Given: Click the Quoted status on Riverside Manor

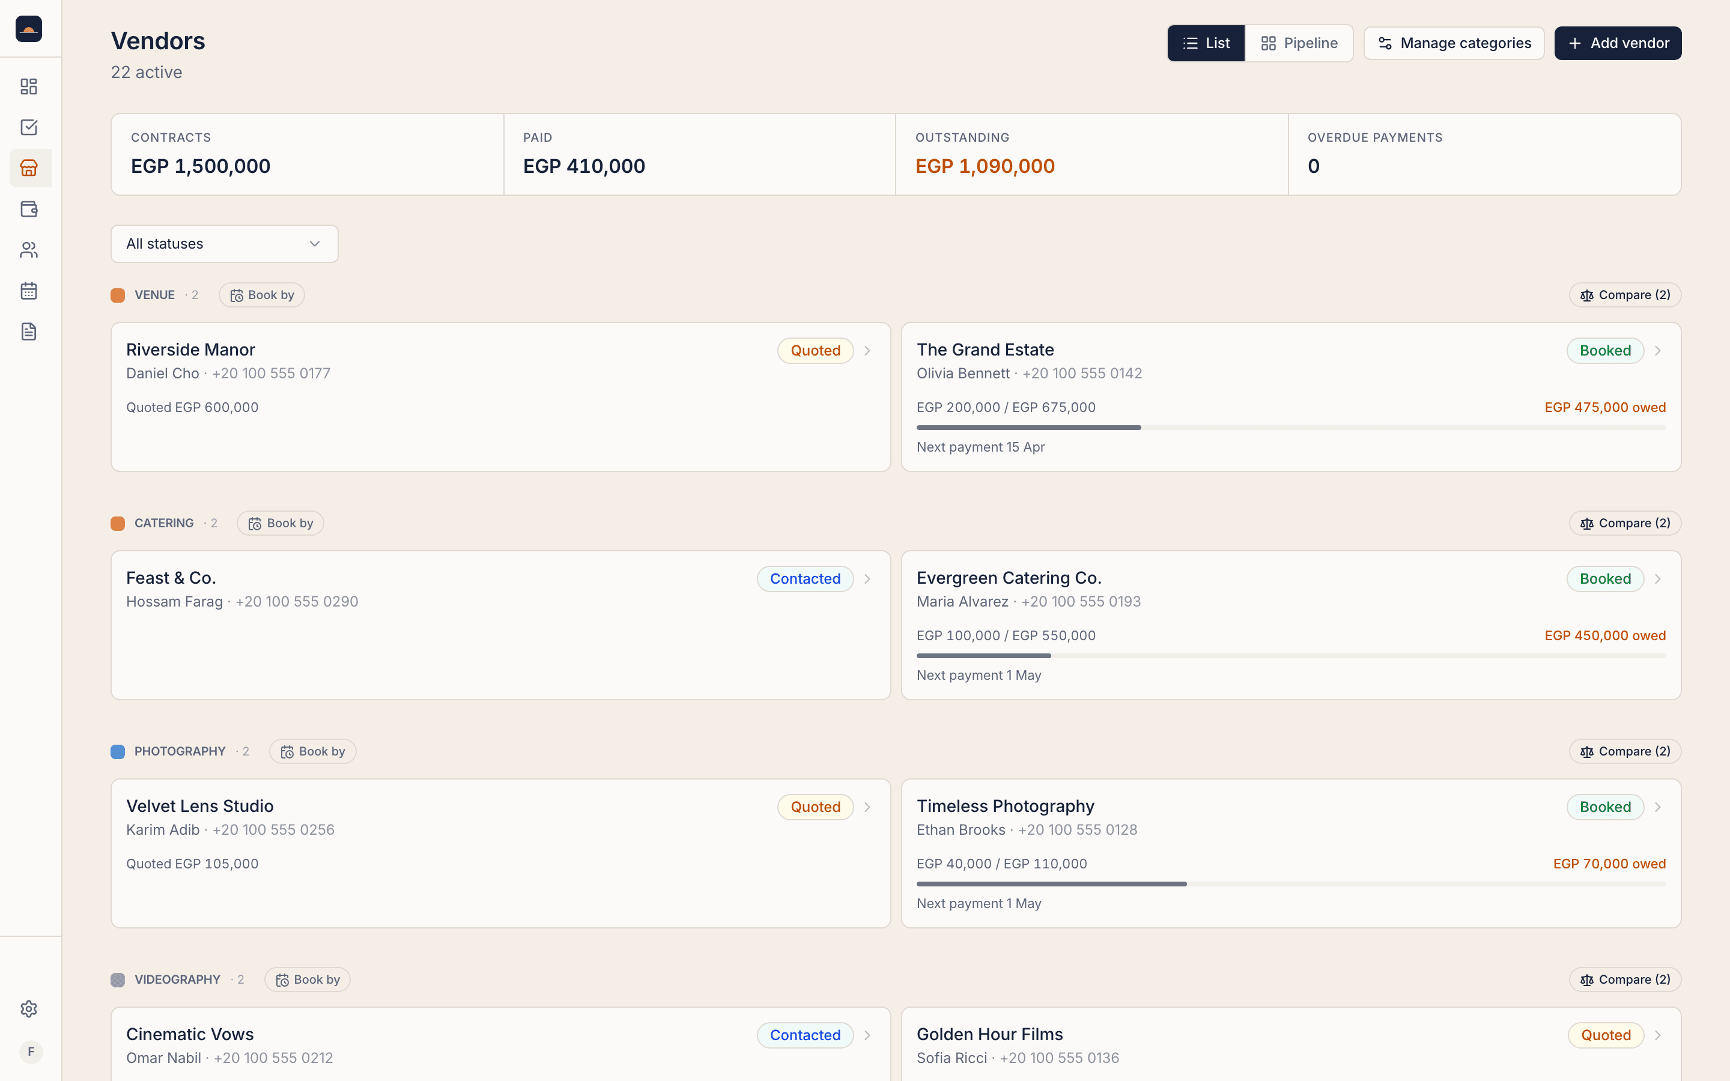Looking at the screenshot, I should click(816, 350).
